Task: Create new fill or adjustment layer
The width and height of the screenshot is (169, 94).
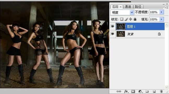Action: pos(140,91)
